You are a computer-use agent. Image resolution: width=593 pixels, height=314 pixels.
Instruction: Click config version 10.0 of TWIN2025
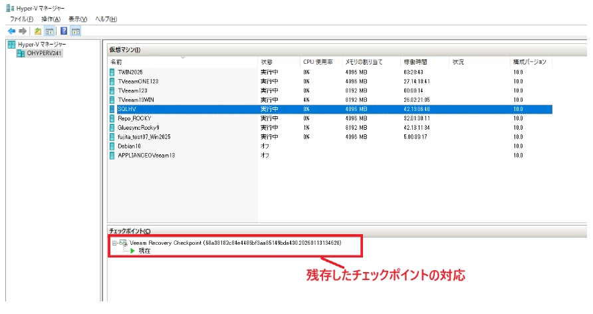click(x=518, y=72)
